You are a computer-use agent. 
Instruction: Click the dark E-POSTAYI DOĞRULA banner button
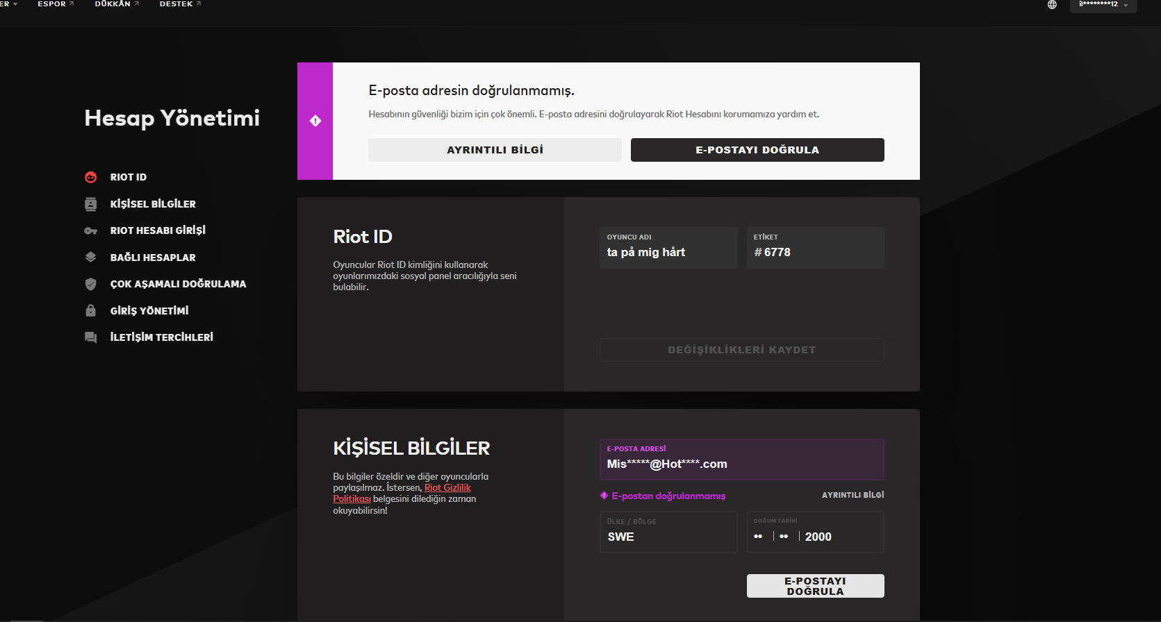(757, 150)
